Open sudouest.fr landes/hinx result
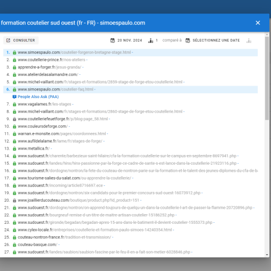271x271 pixels. tap(127, 163)
